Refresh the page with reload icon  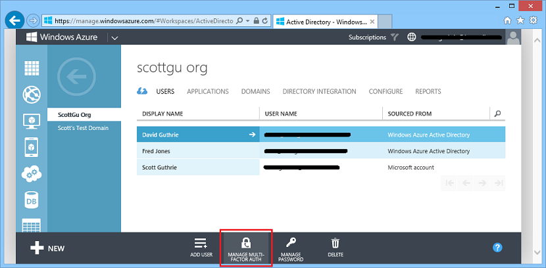coord(265,21)
